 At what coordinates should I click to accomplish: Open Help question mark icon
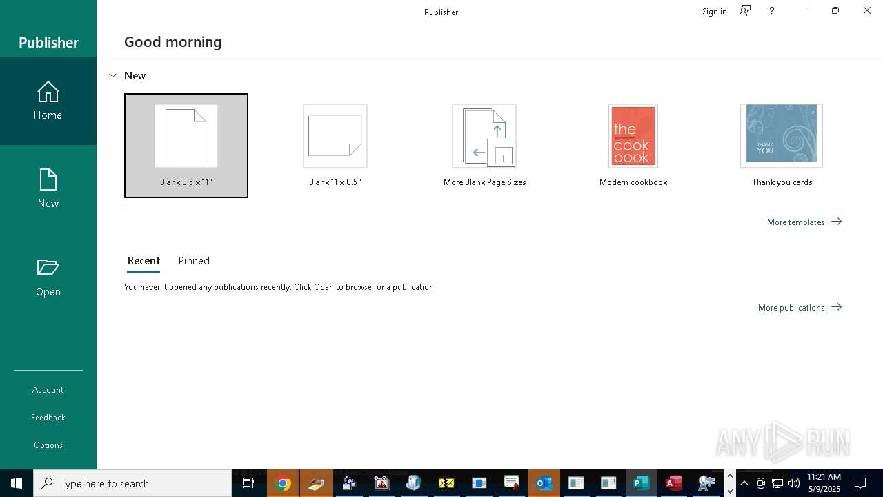point(772,10)
